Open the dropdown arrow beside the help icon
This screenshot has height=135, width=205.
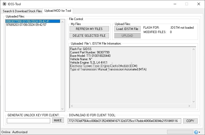200,132
